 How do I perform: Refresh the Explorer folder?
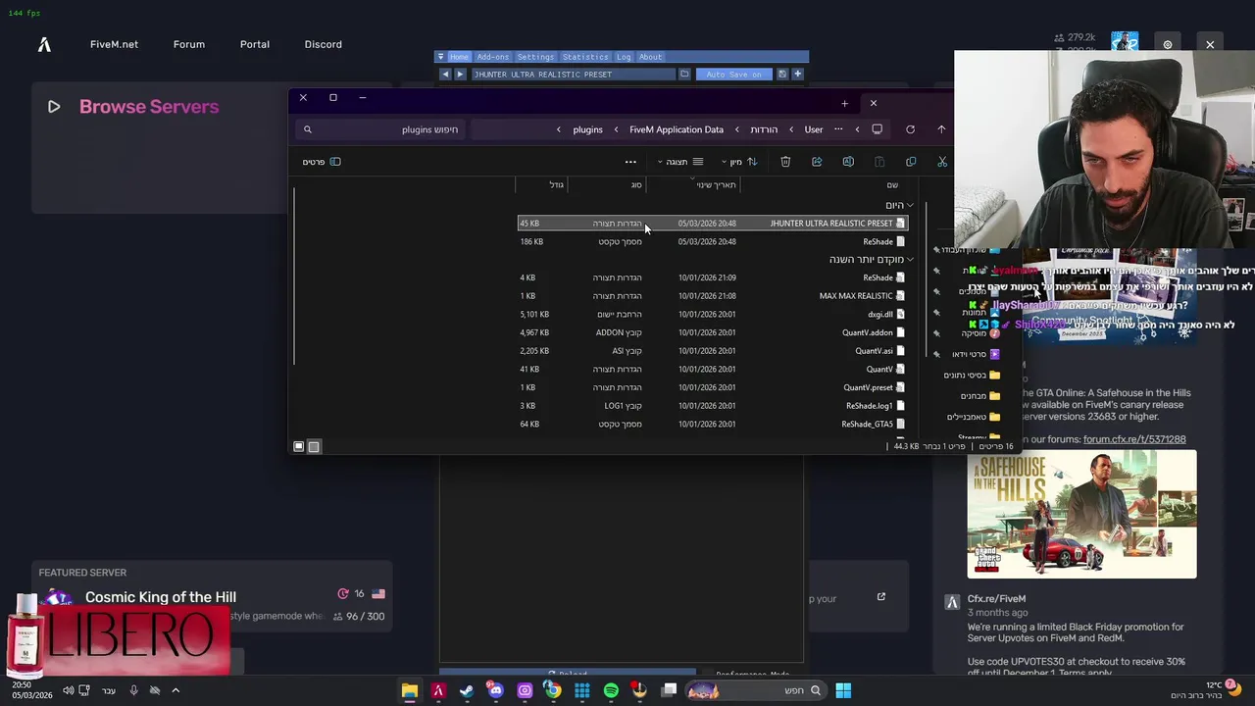(910, 129)
